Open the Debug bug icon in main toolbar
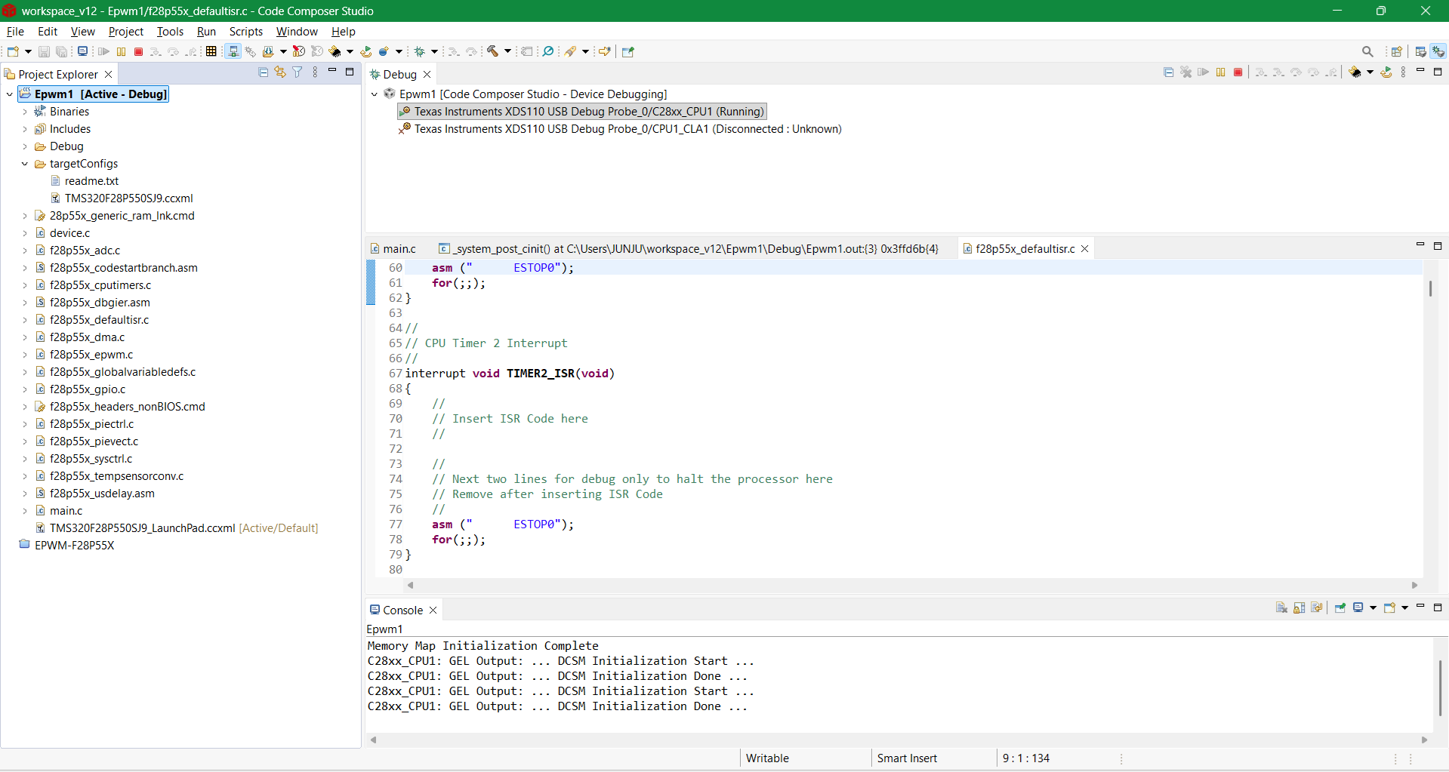This screenshot has height=772, width=1449. click(x=420, y=51)
